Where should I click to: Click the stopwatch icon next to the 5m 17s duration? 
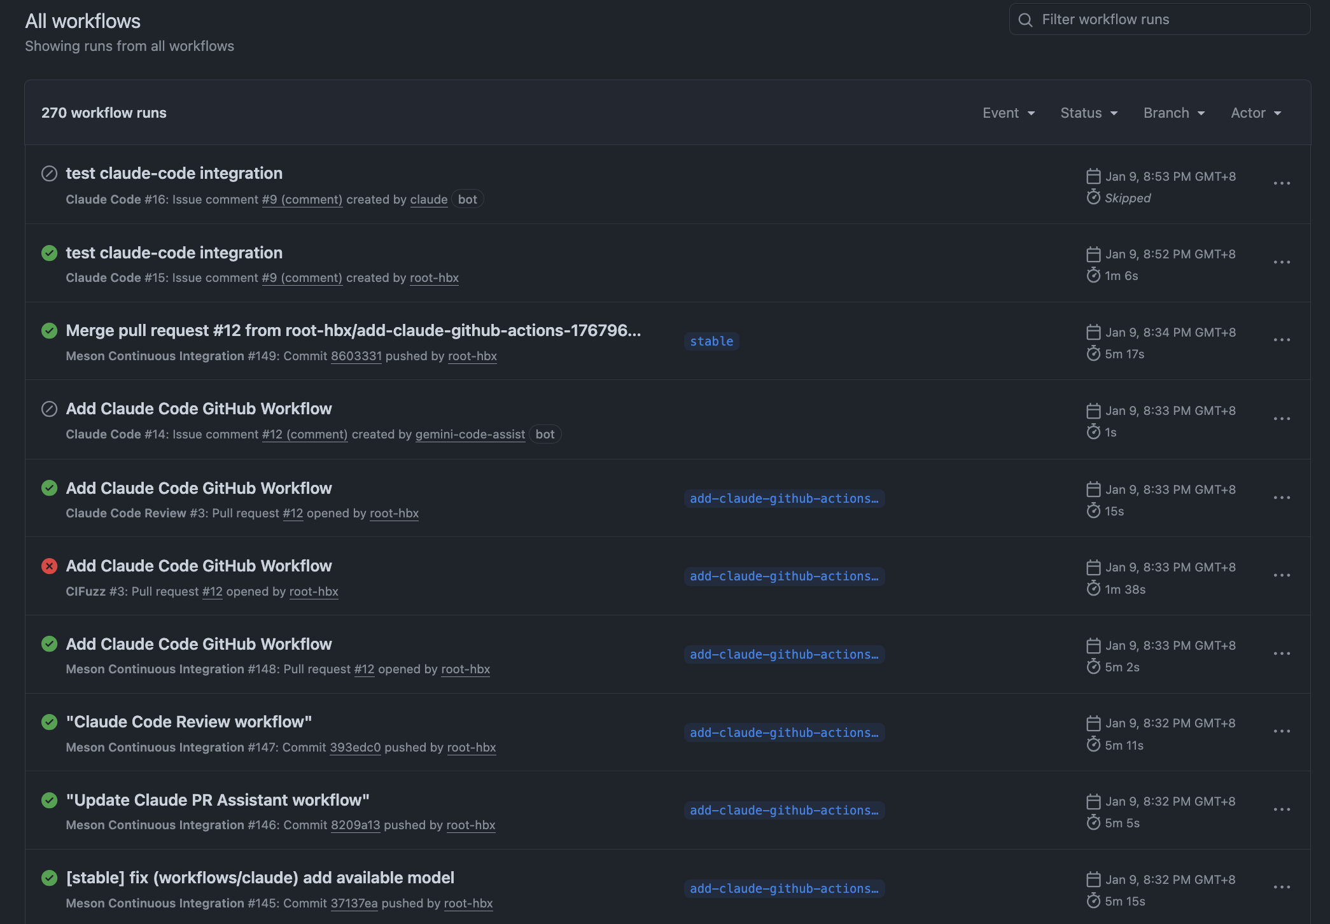[x=1093, y=354]
